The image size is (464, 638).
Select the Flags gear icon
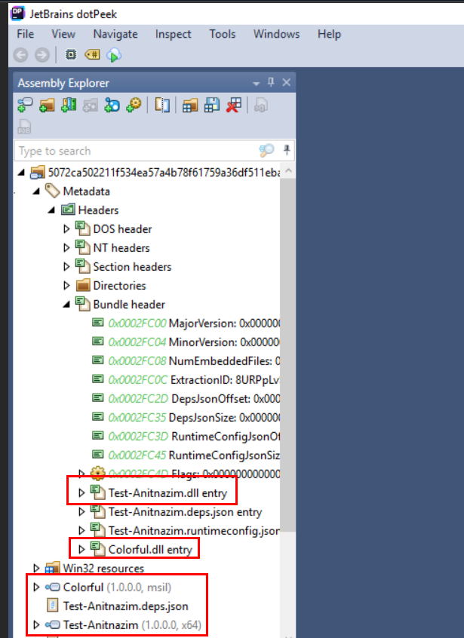tap(97, 473)
